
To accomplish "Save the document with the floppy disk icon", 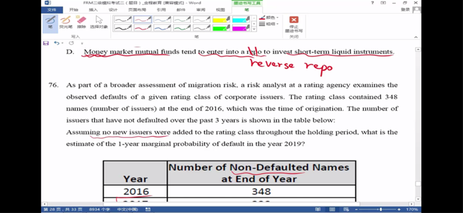I will point(46,43).
